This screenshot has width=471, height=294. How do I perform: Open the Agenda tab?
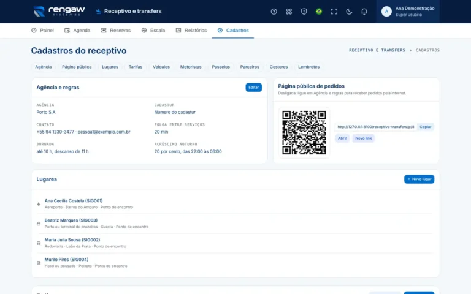[x=77, y=30]
